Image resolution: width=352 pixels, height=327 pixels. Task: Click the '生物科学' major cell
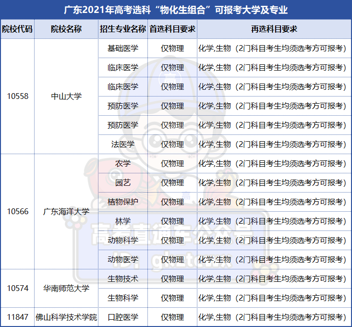(x=123, y=298)
